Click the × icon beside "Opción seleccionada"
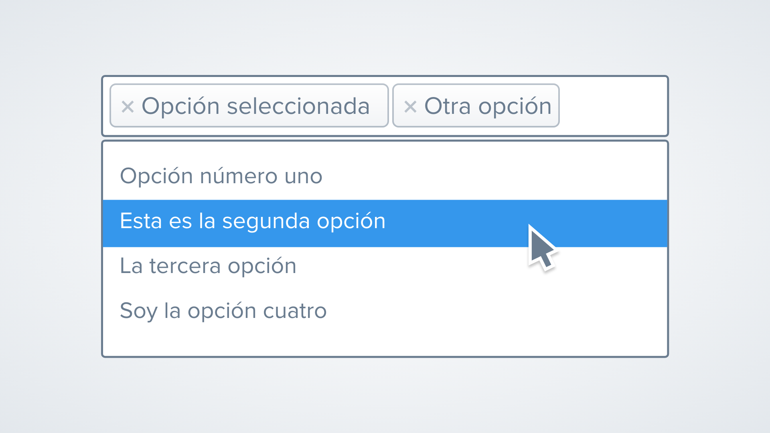 pos(128,107)
